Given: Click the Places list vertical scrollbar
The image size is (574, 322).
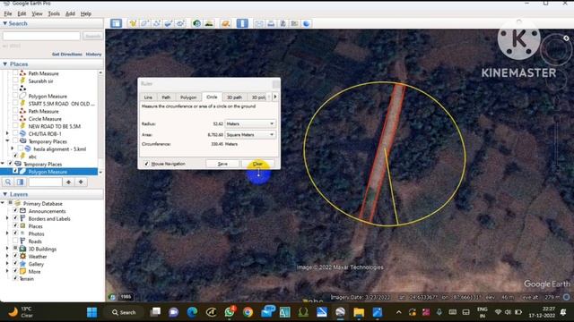Looking at the screenshot, I should coord(100,123).
